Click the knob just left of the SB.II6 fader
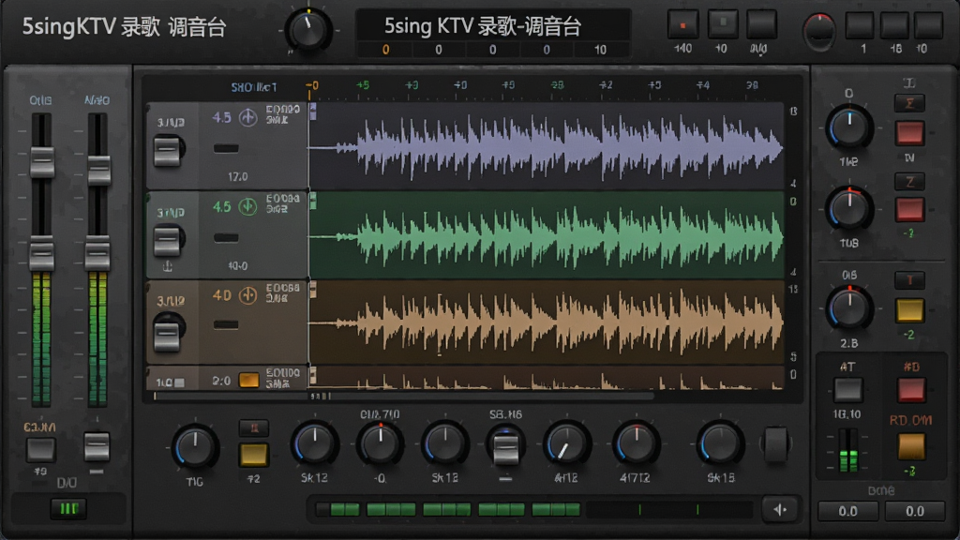960x540 pixels. pos(445,443)
